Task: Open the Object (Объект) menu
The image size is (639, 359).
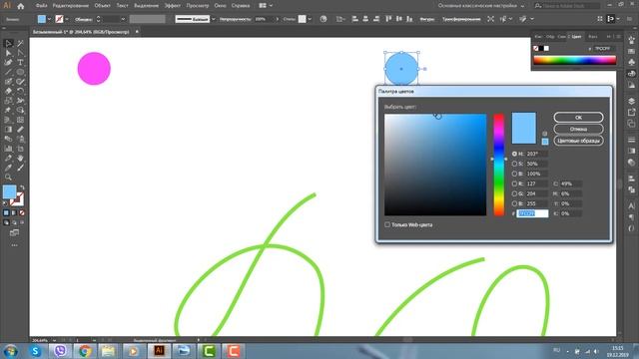Action: pyautogui.click(x=102, y=6)
